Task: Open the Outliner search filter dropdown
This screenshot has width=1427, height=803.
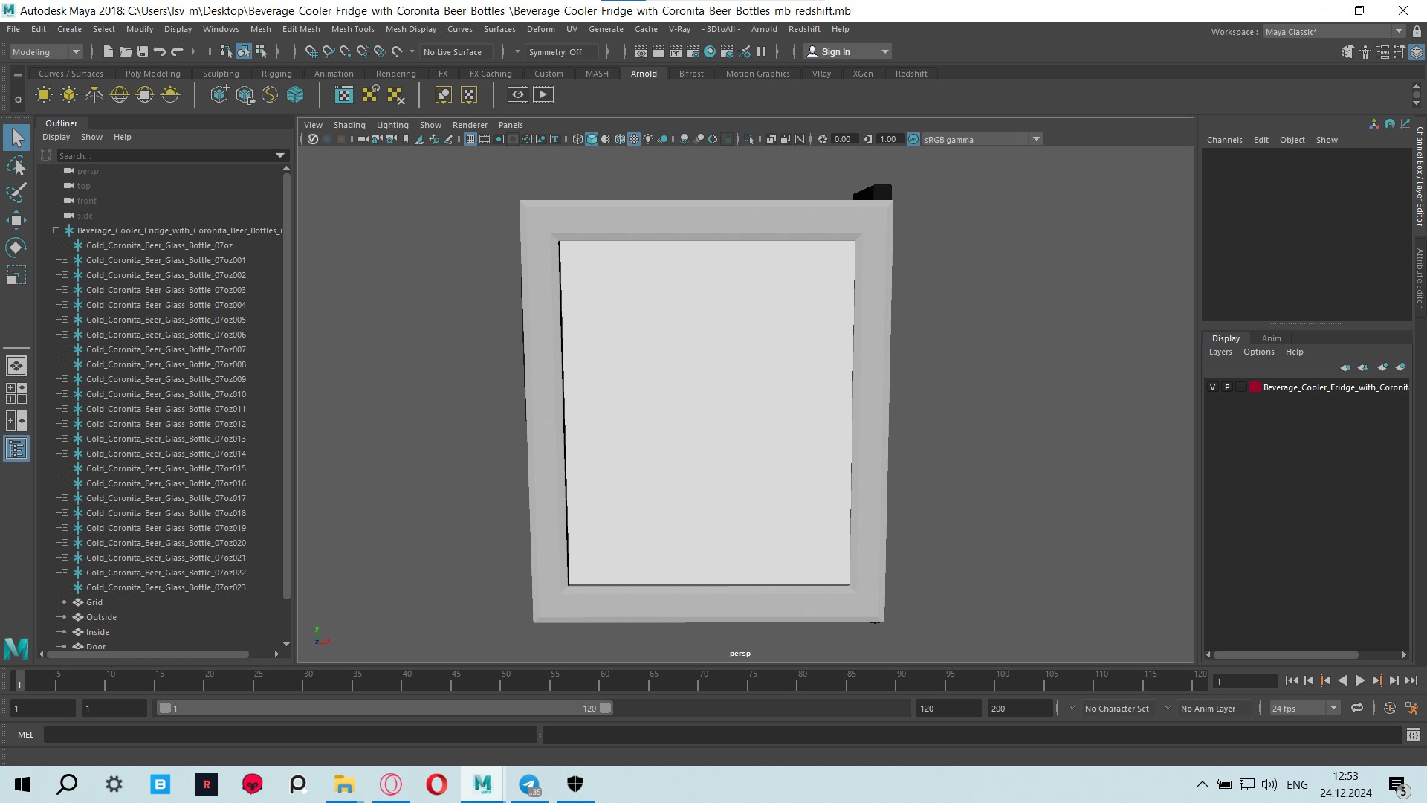Action: (x=280, y=155)
